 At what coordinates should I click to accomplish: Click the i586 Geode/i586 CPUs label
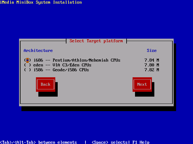tap(61, 70)
